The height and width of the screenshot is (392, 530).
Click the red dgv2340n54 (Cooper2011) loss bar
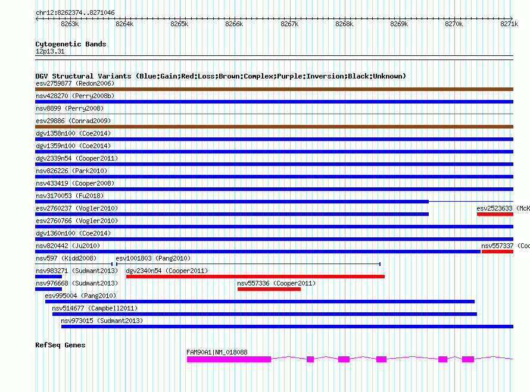255,277
